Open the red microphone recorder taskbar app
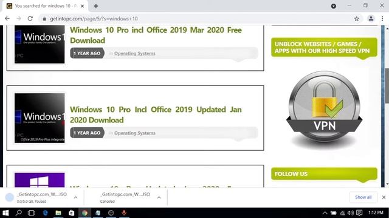 pos(124,213)
